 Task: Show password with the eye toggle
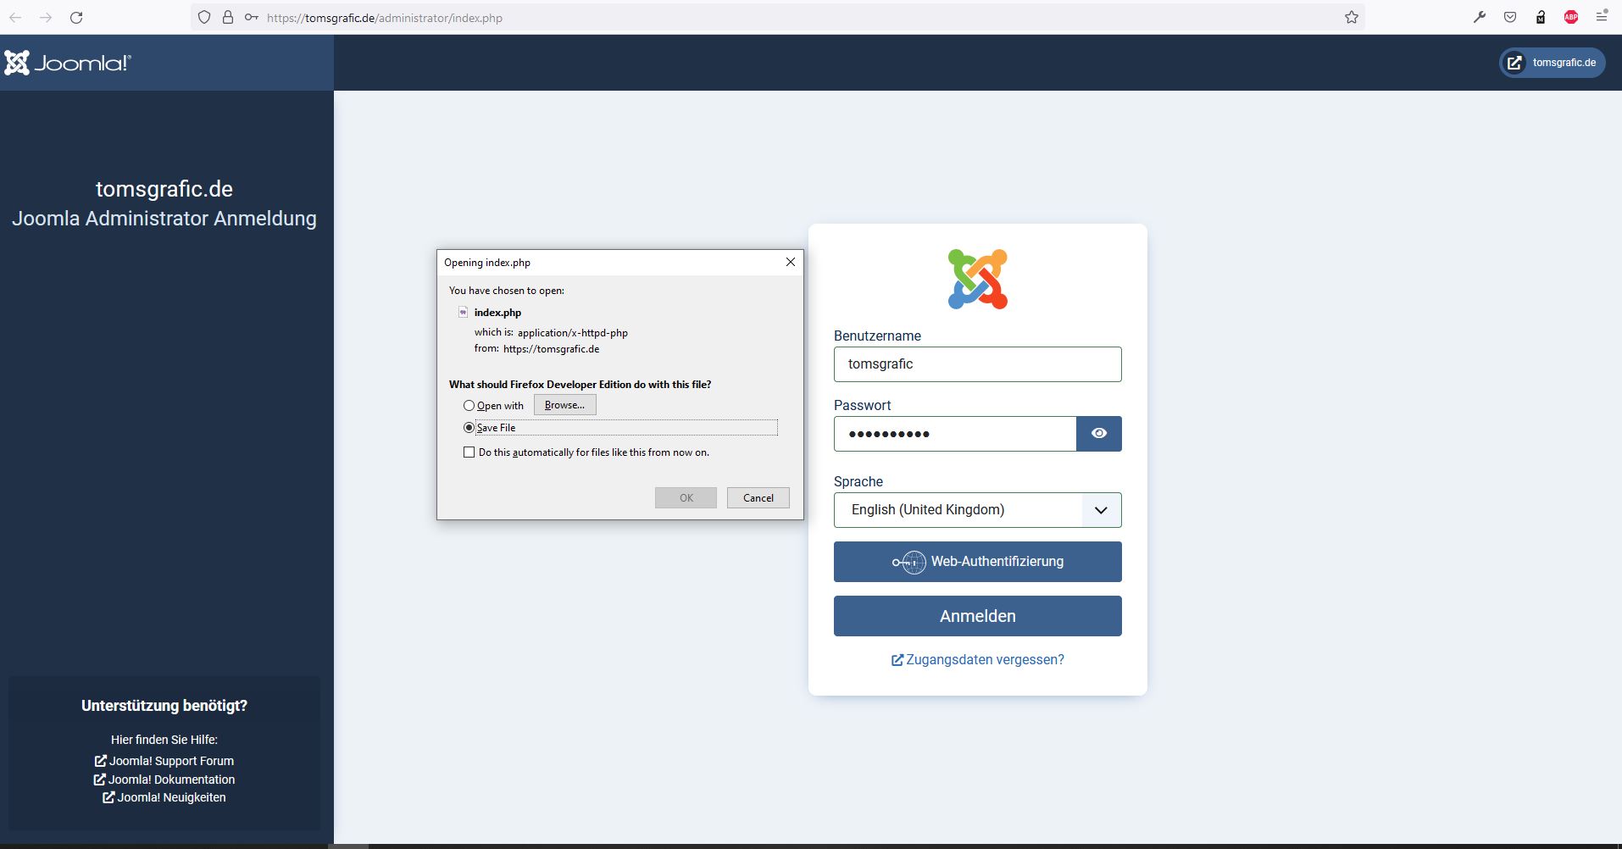(1099, 434)
